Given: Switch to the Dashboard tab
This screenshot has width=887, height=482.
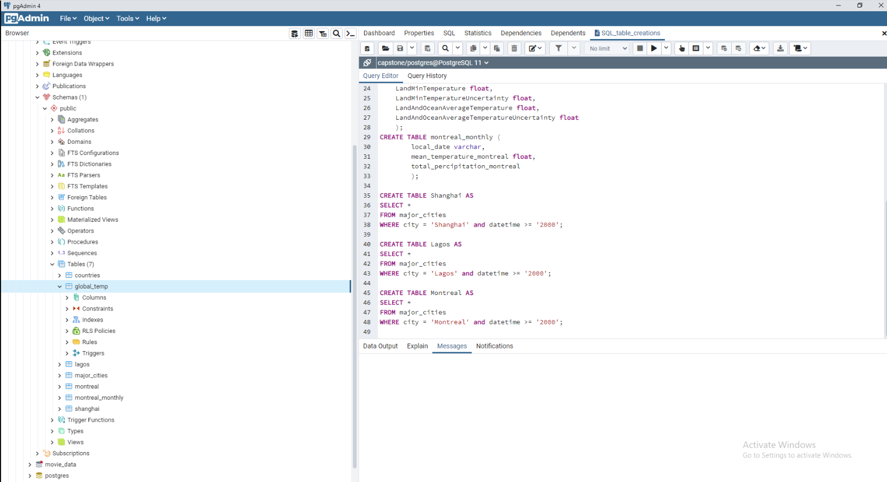Looking at the screenshot, I should click(x=379, y=33).
